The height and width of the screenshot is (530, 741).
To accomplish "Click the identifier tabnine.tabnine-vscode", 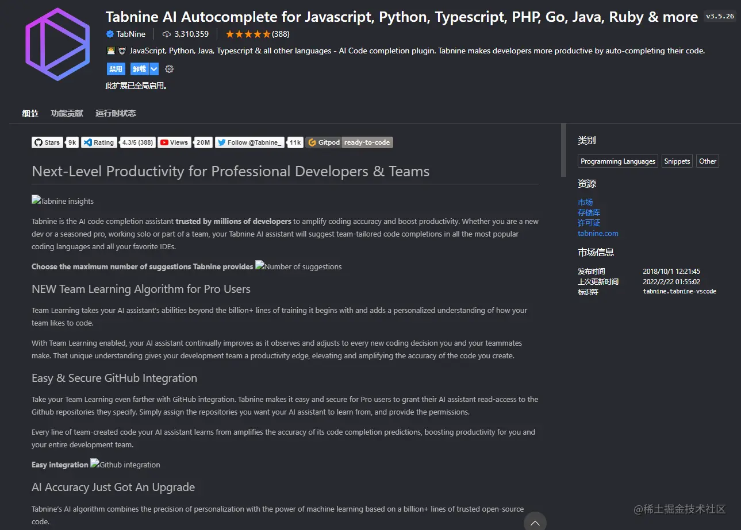I will 679,292.
